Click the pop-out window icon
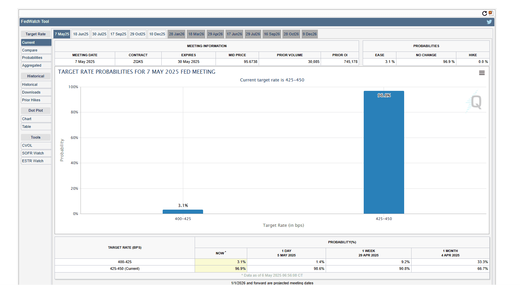Screen dimensions: 520x285 [491, 13]
